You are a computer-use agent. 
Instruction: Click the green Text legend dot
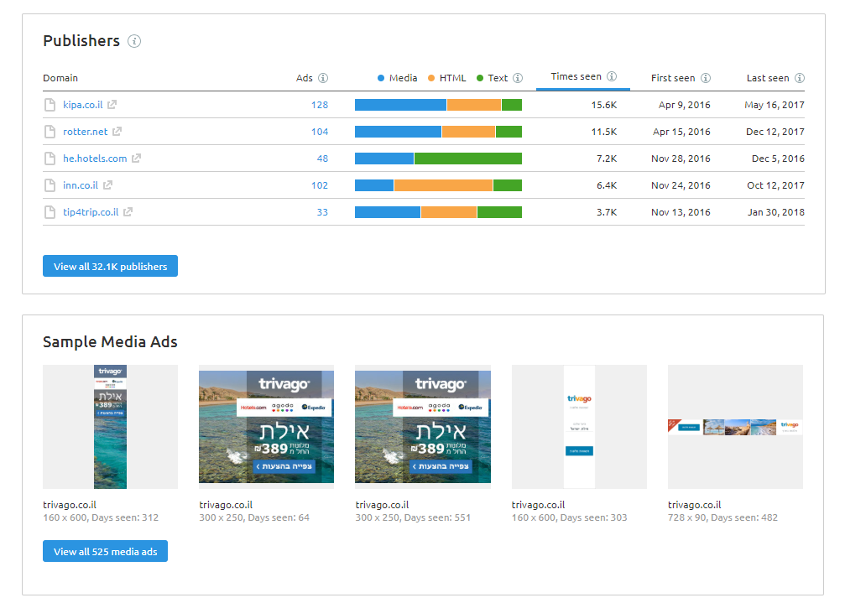tap(480, 78)
